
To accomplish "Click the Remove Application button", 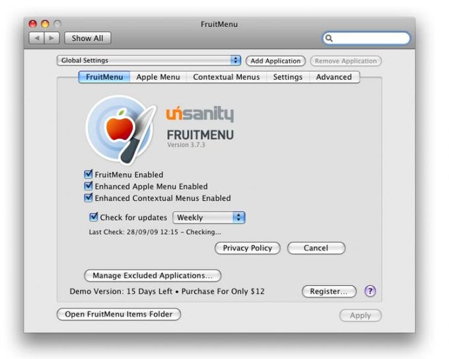I will 345,61.
